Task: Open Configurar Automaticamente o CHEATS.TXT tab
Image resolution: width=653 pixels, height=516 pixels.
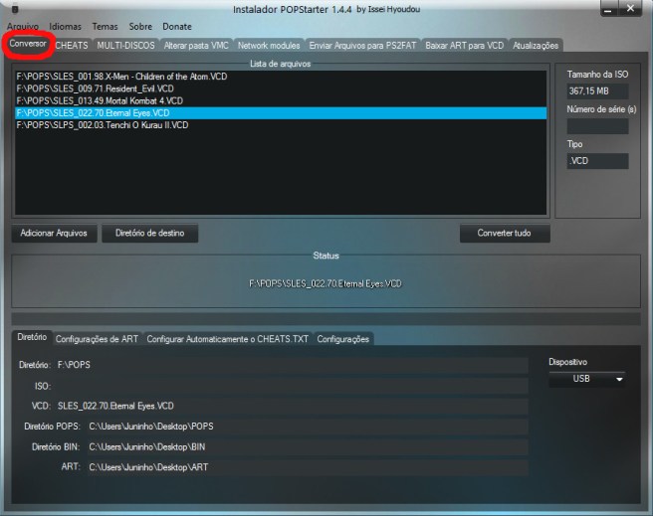Action: coord(228,339)
